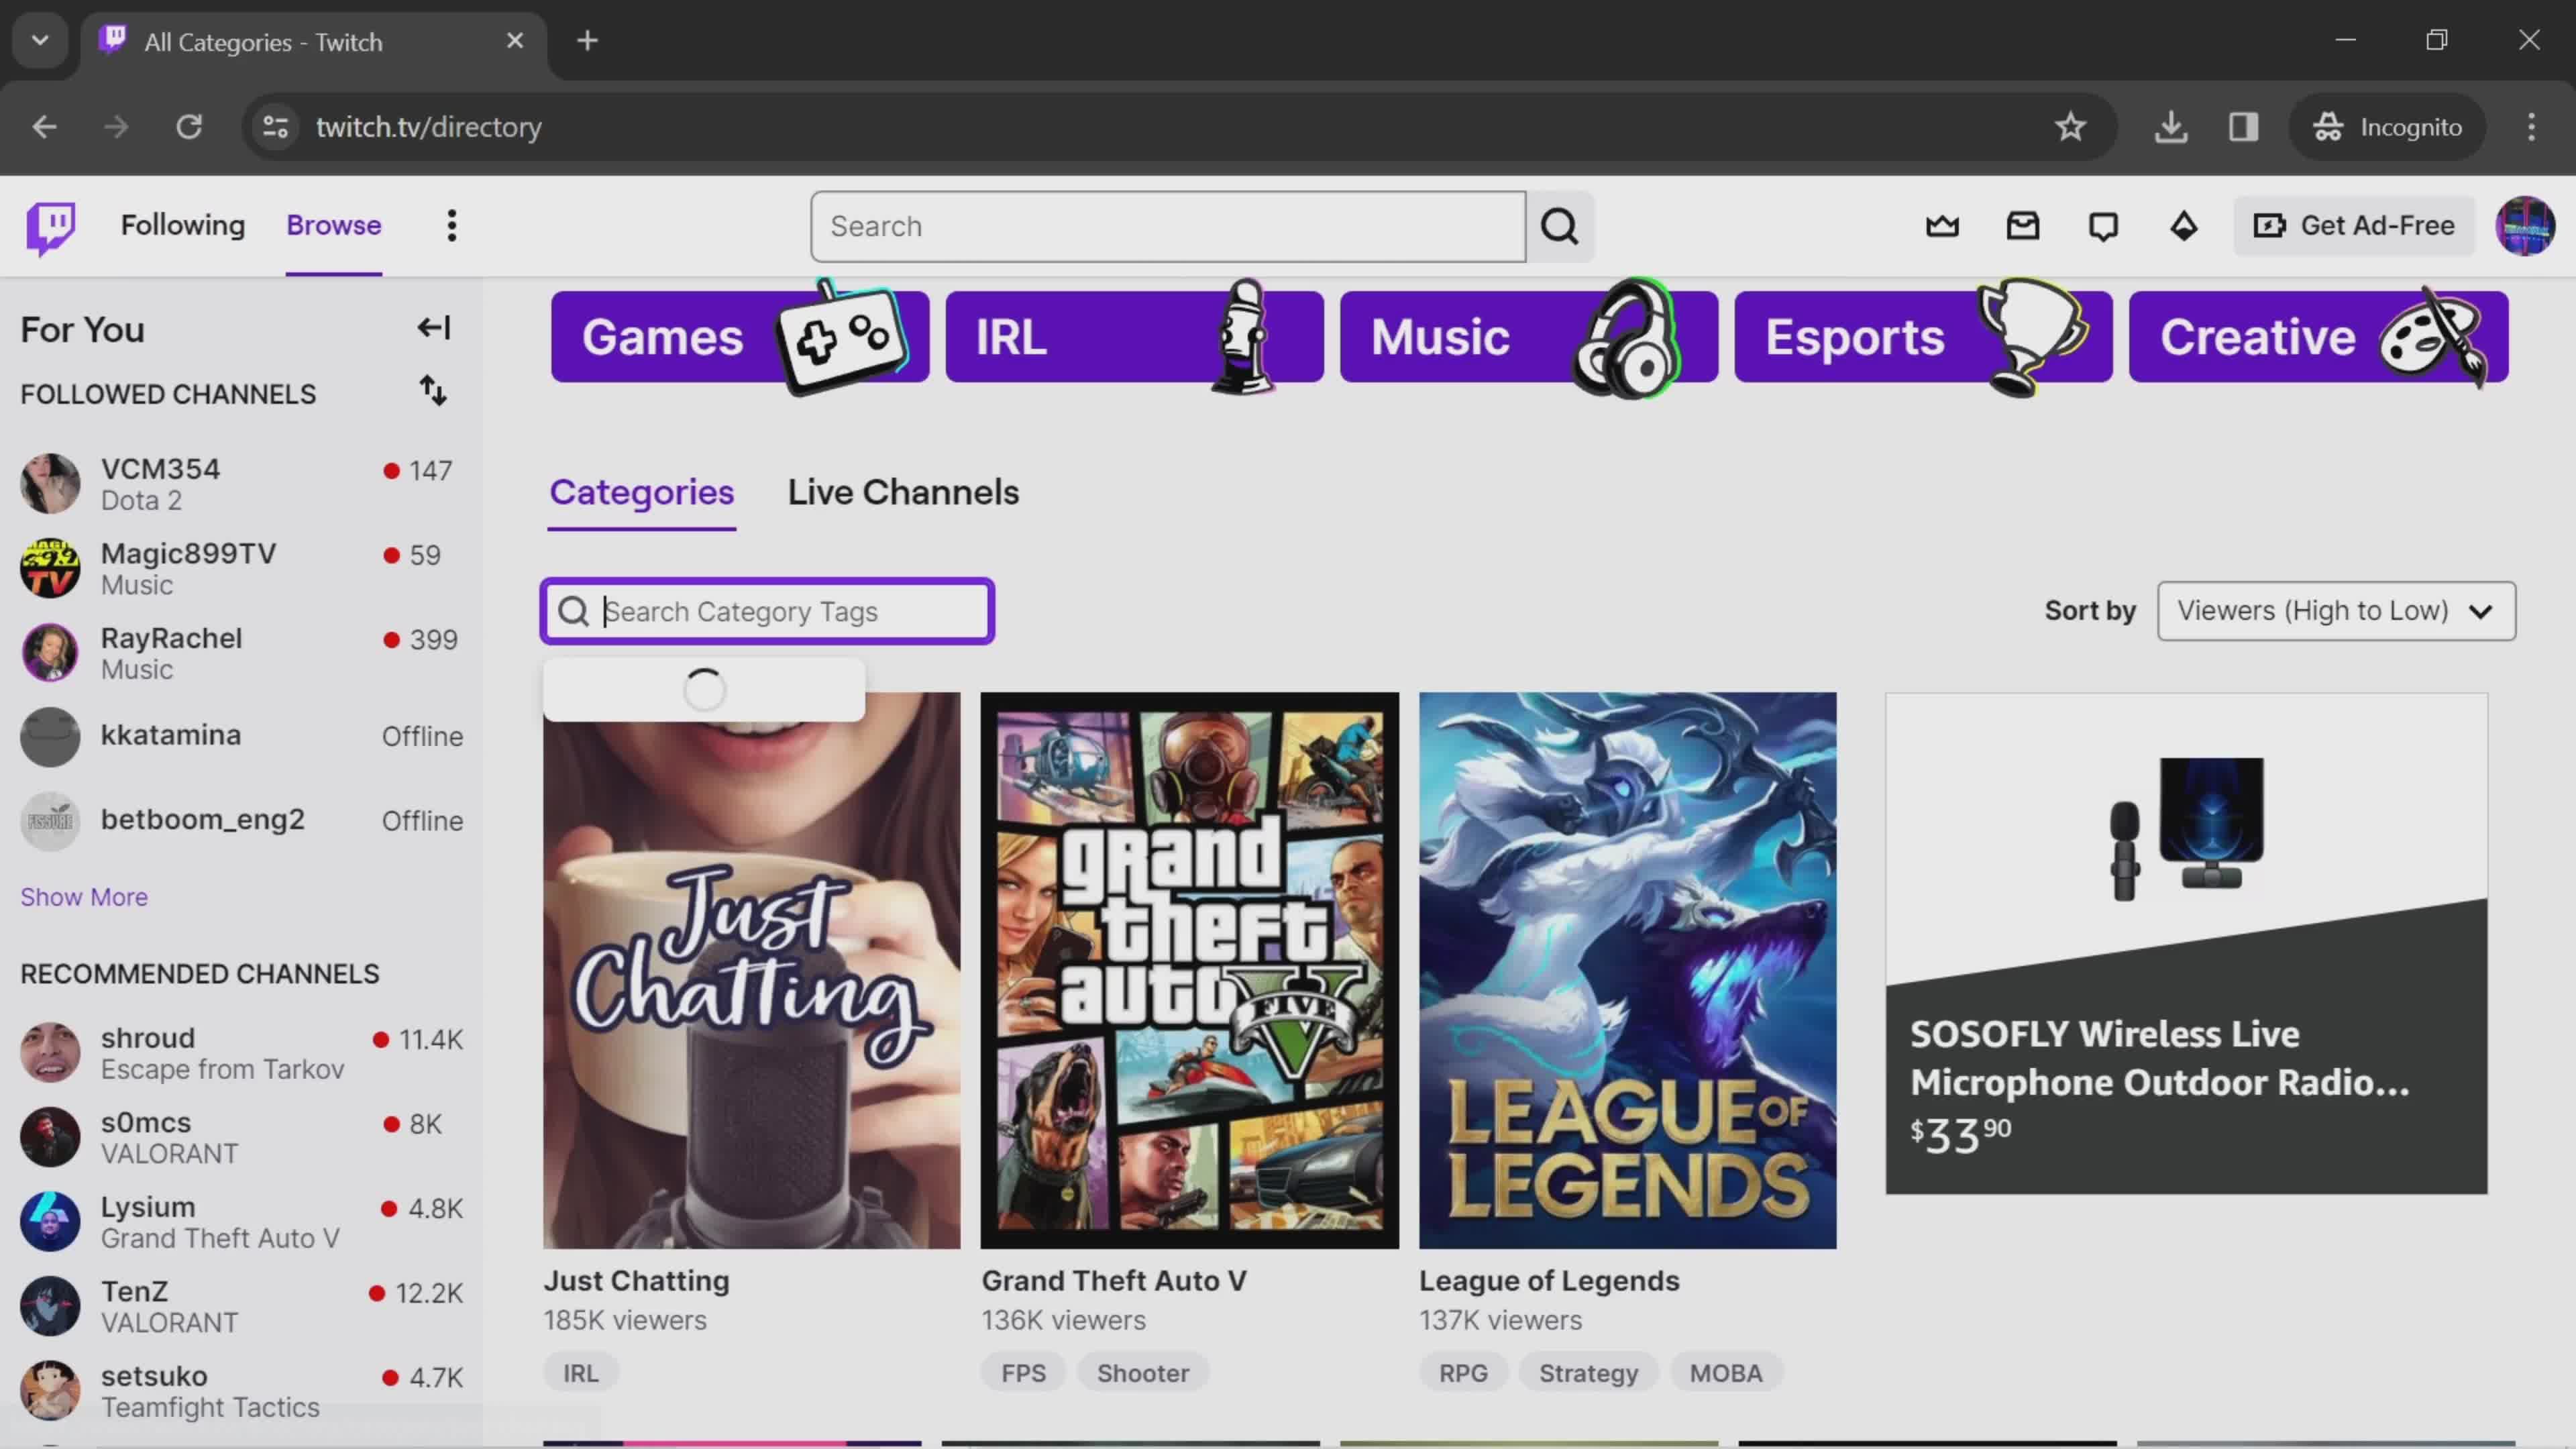The width and height of the screenshot is (2576, 1449).
Task: Open browser downloads icon
Action: coord(2170,127)
